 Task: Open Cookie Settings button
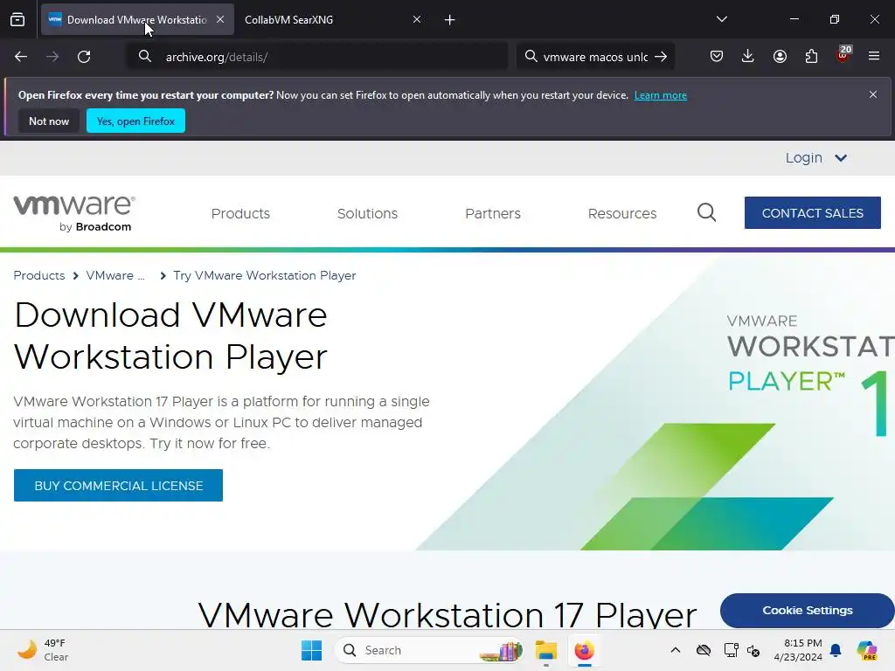807,611
